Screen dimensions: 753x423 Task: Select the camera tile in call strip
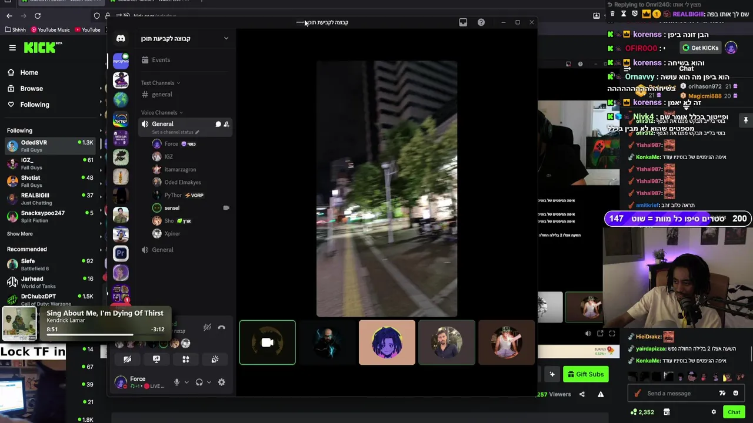(x=268, y=343)
